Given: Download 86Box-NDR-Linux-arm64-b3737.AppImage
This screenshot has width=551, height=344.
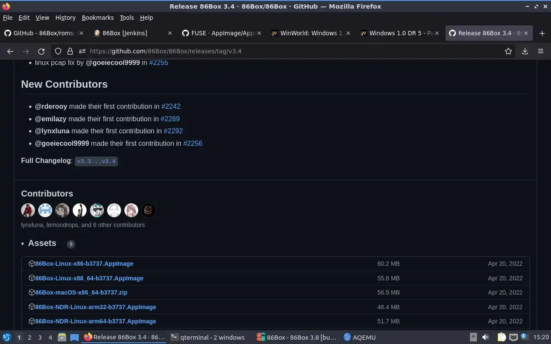Looking at the screenshot, I should click(96, 321).
